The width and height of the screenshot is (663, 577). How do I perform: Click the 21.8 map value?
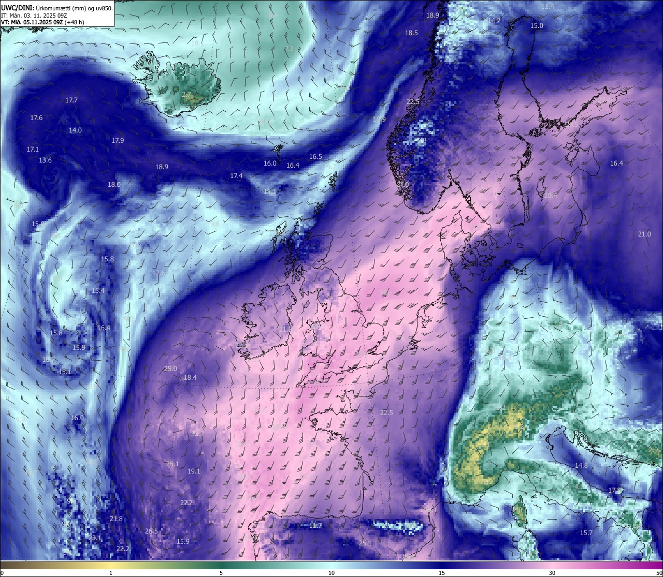[116, 519]
